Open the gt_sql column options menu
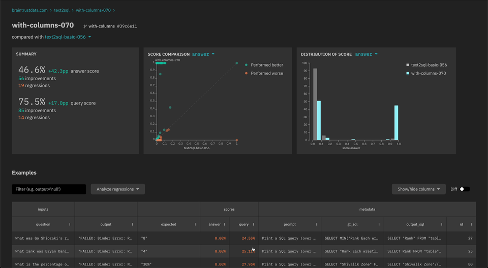Screen dimensions: 488x268 pos(379,224)
